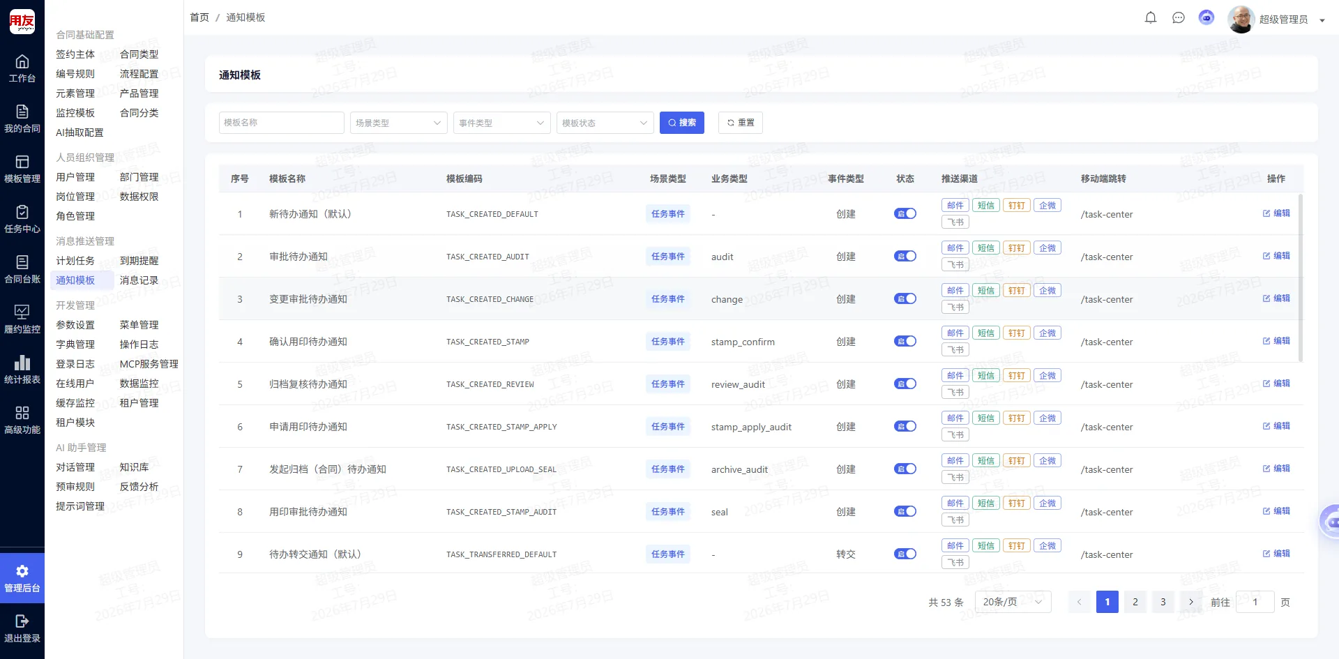Open the 场景类型 dropdown filter
The image size is (1339, 659).
[x=399, y=123]
